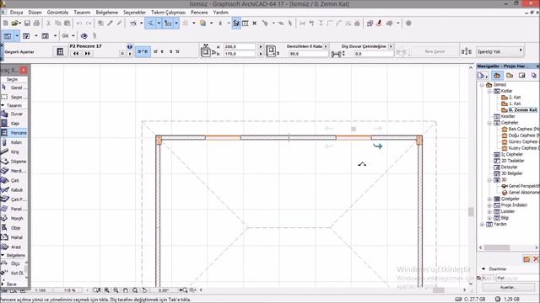Screen dimensions: 540x303
Task: Select the Merdiven (stair) tool
Action: (13, 171)
